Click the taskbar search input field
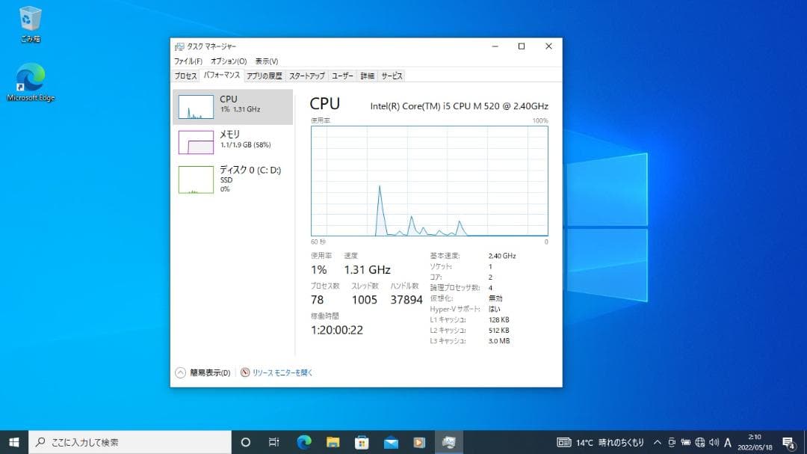 120,443
